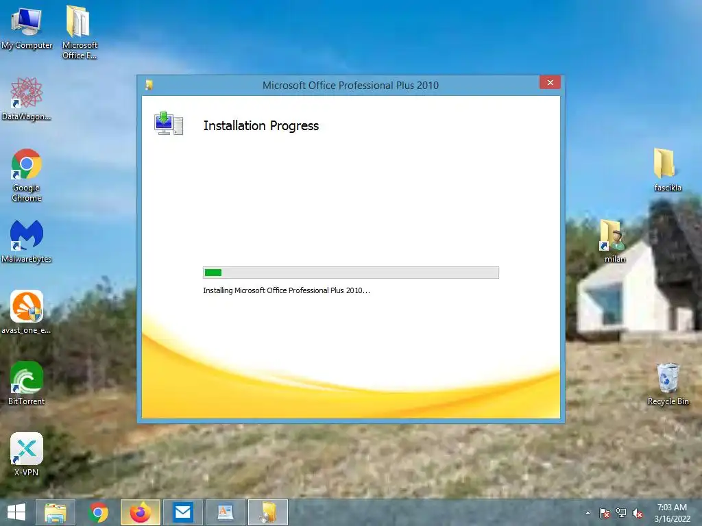Click the installation progress bar
702x526 pixels.
click(350, 273)
